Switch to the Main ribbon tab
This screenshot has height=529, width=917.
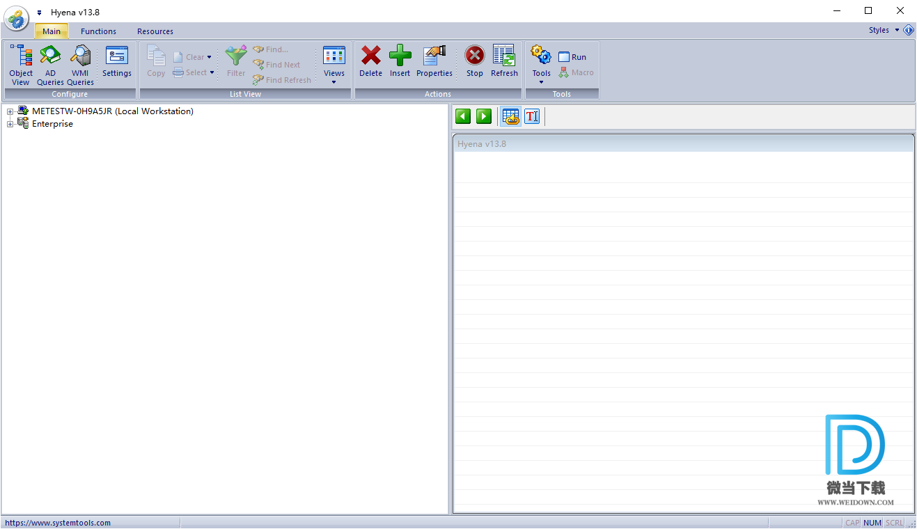(x=52, y=31)
